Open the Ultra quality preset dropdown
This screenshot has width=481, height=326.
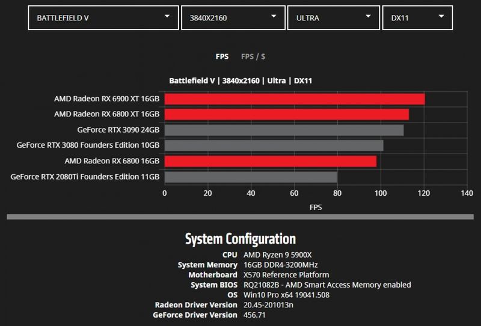point(334,18)
